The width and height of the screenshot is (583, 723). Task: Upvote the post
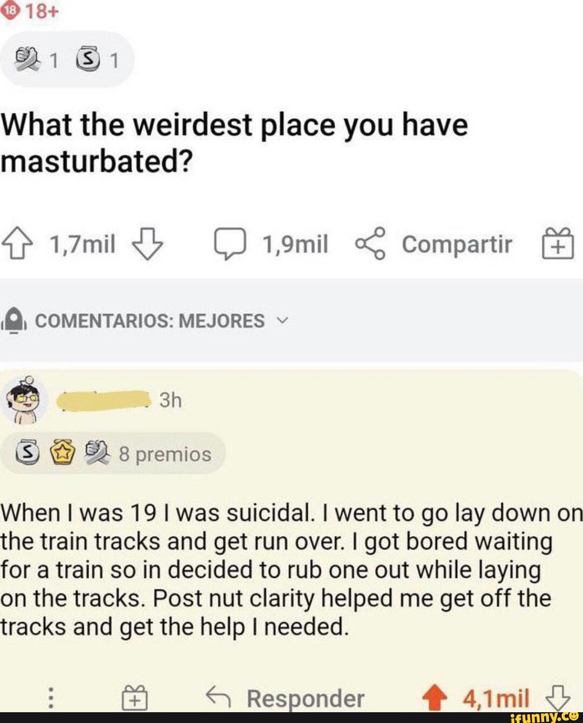[19, 244]
